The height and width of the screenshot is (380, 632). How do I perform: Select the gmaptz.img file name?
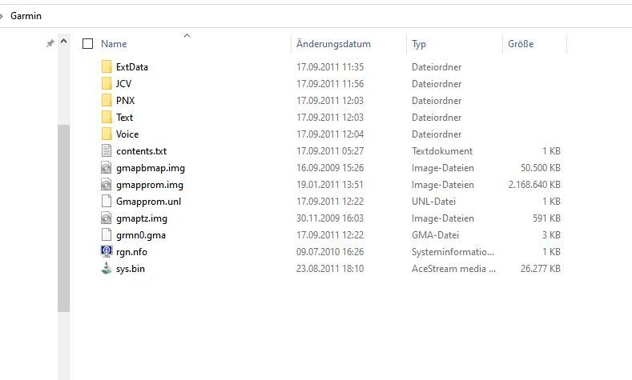tap(142, 218)
